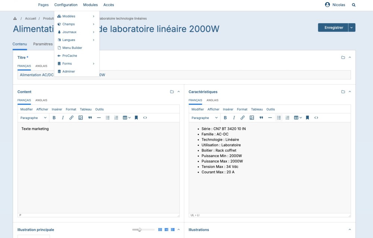Toggle bullet list in the Caractéristiques editor
373x238 pixels.
279,118
